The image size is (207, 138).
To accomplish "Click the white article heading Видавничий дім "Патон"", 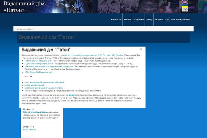I will coord(46,50).
